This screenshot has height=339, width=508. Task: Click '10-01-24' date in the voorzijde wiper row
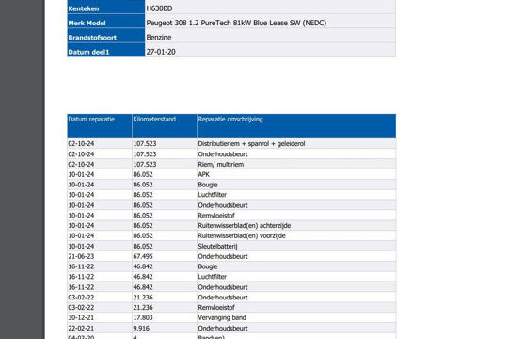(x=81, y=235)
